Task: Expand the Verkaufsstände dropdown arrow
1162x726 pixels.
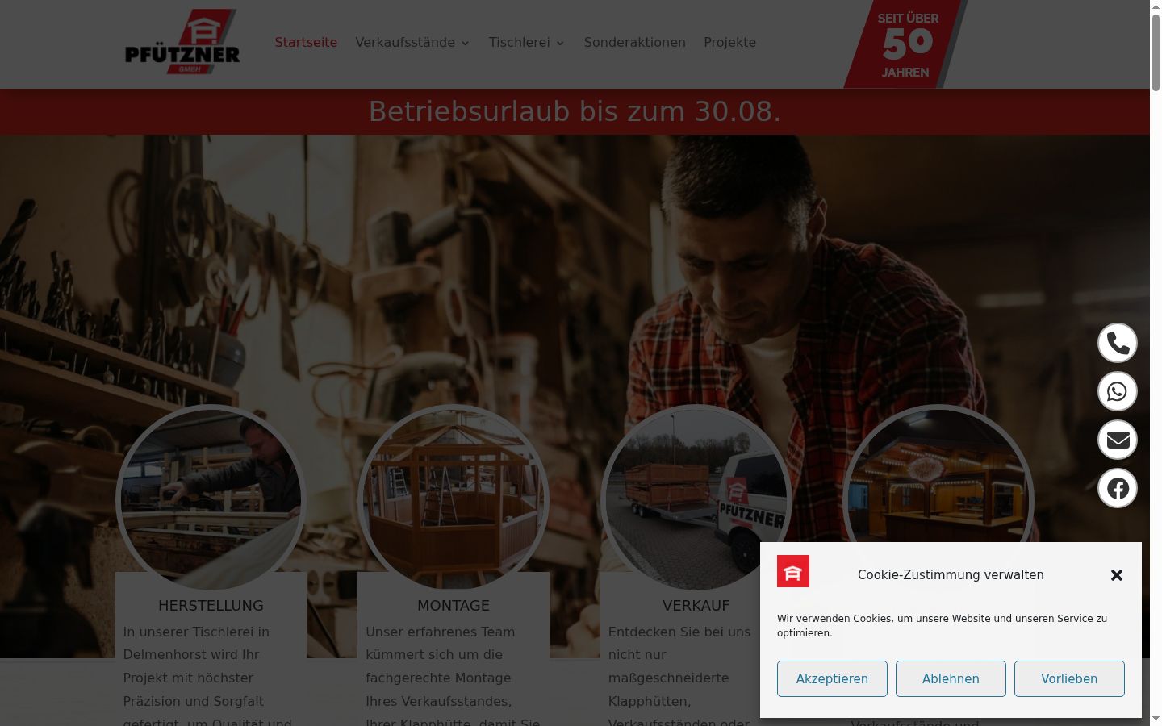Action: 466,43
